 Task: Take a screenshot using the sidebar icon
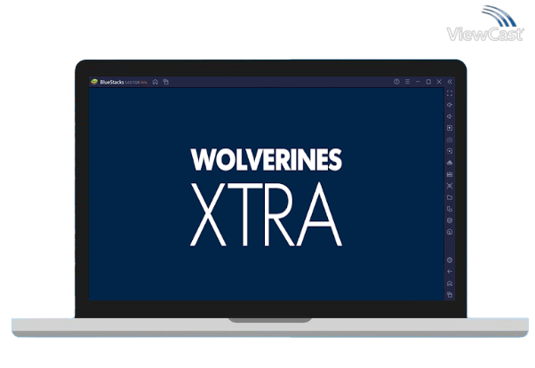[x=450, y=186]
